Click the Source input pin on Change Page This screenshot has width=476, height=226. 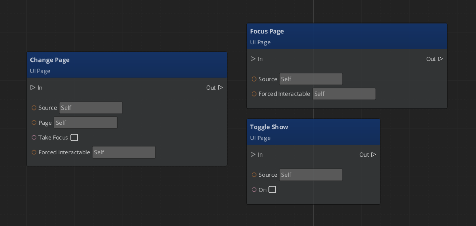coord(34,108)
